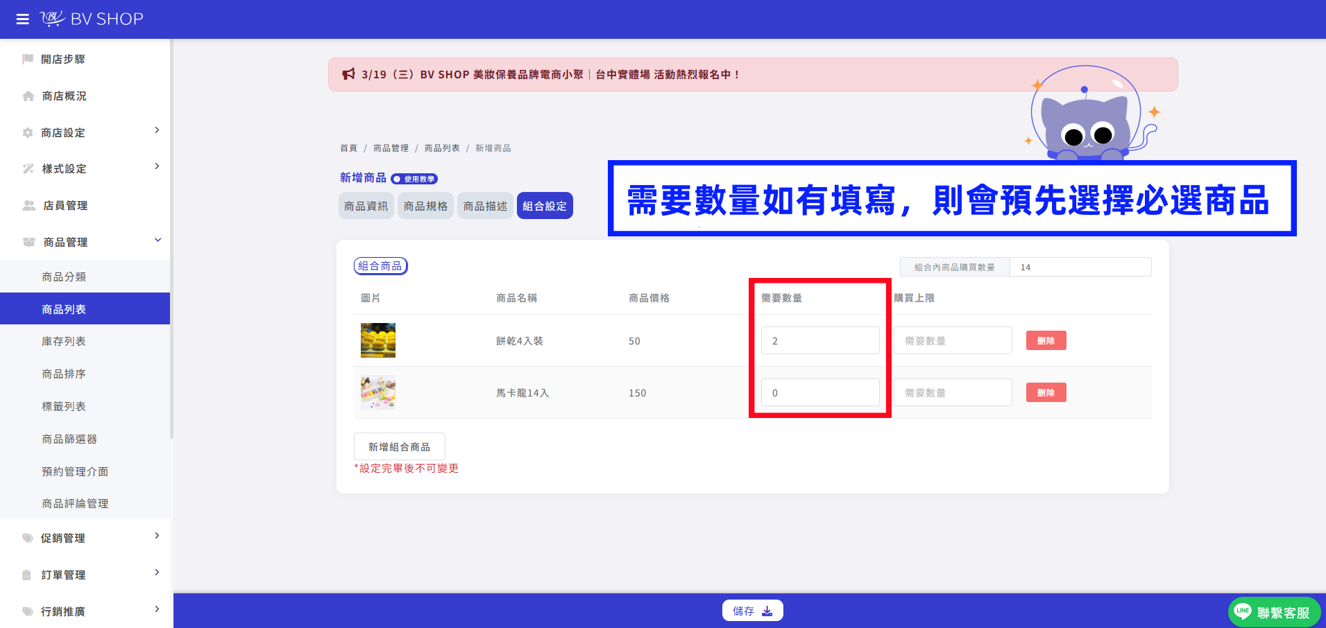
Task: Expand the 樣式設定 chevron
Action: [157, 166]
